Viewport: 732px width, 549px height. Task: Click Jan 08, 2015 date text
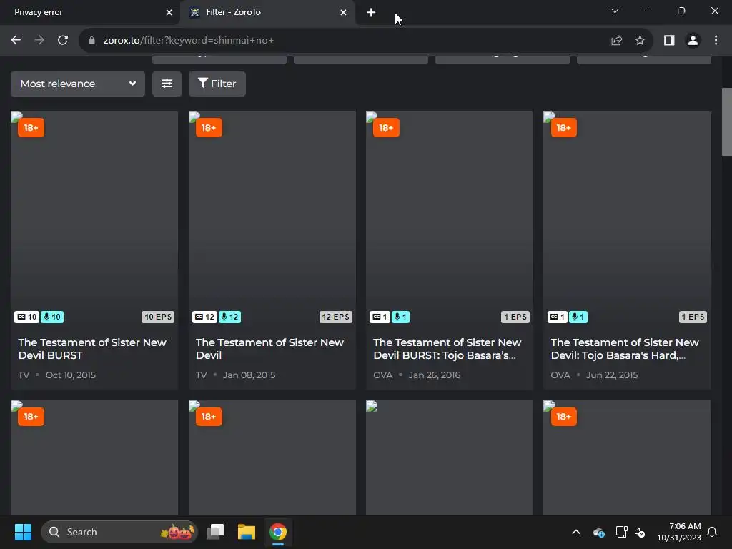click(249, 375)
